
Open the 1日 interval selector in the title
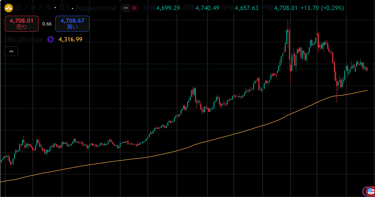pos(64,8)
